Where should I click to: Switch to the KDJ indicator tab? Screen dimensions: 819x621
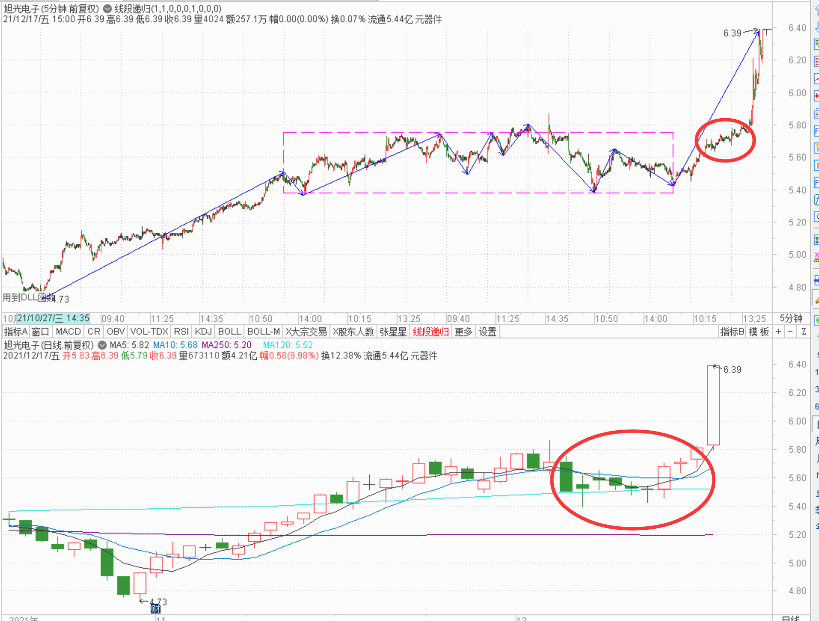(203, 332)
